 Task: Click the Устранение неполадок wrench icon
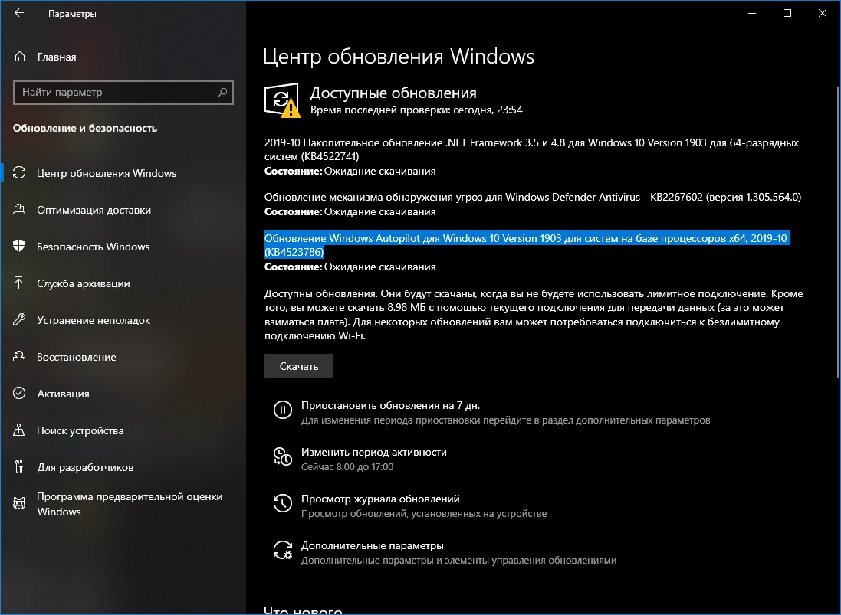(x=19, y=320)
